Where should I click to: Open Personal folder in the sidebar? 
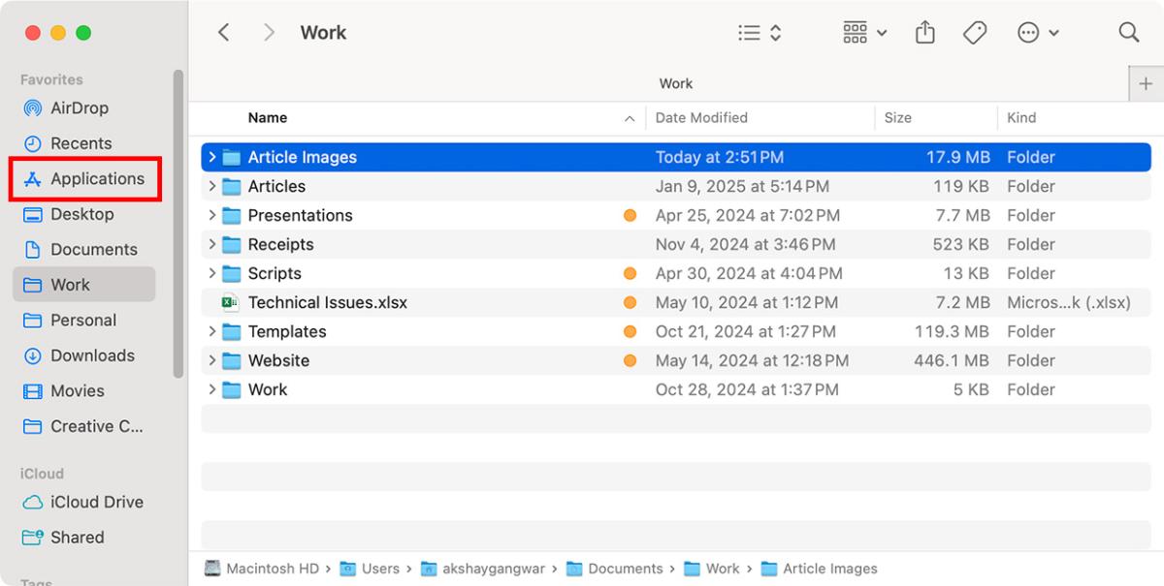click(70, 320)
